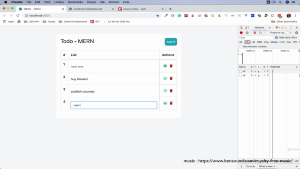Save the new todo in row 4

tap(165, 103)
